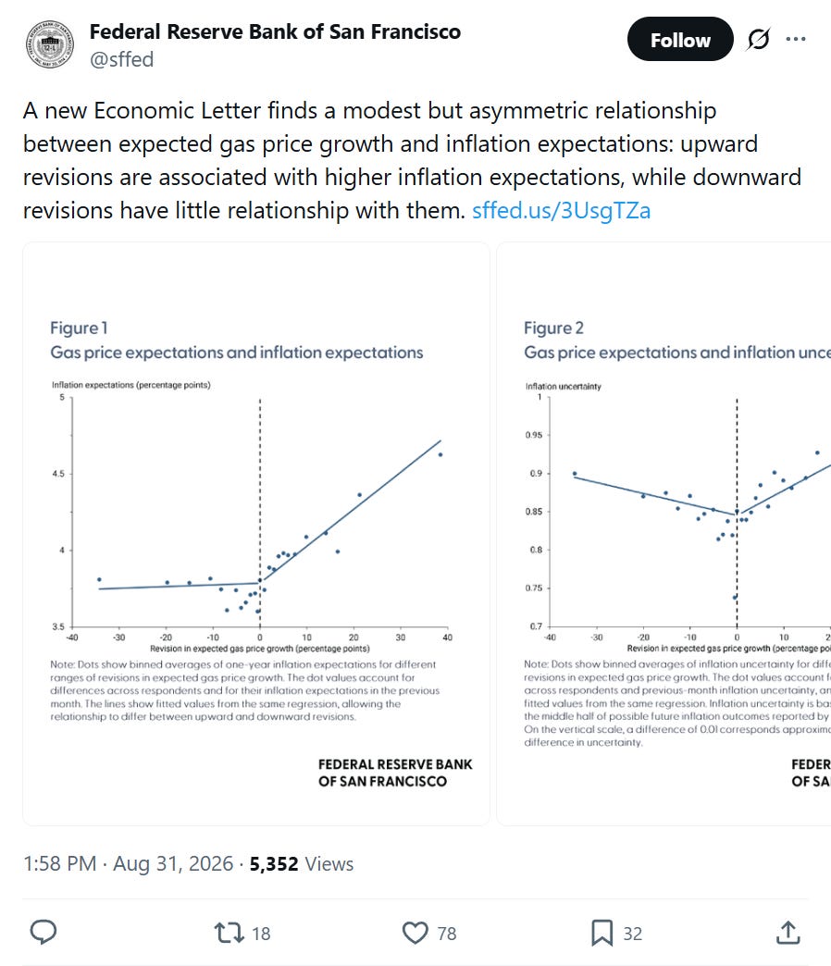Click Federal Reserve Bank of San Francisco name
The height and width of the screenshot is (966, 831).
[275, 31]
